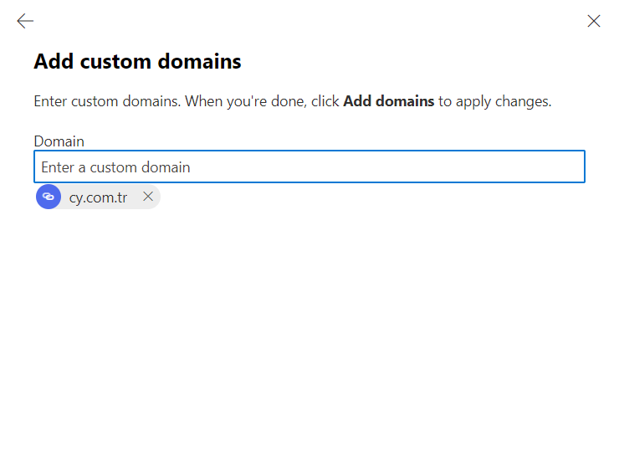This screenshot has width=619, height=461.
Task: Click the word "custom" in the heading
Action: (118, 62)
